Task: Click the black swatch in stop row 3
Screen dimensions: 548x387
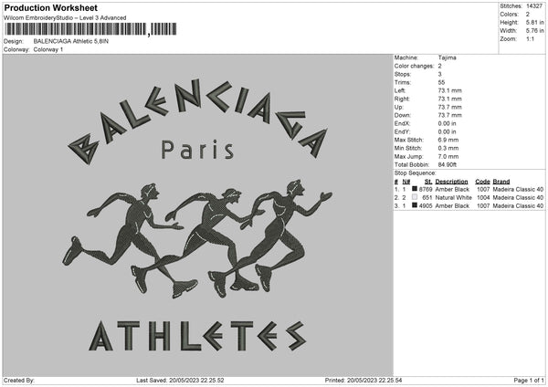Action: pos(415,205)
